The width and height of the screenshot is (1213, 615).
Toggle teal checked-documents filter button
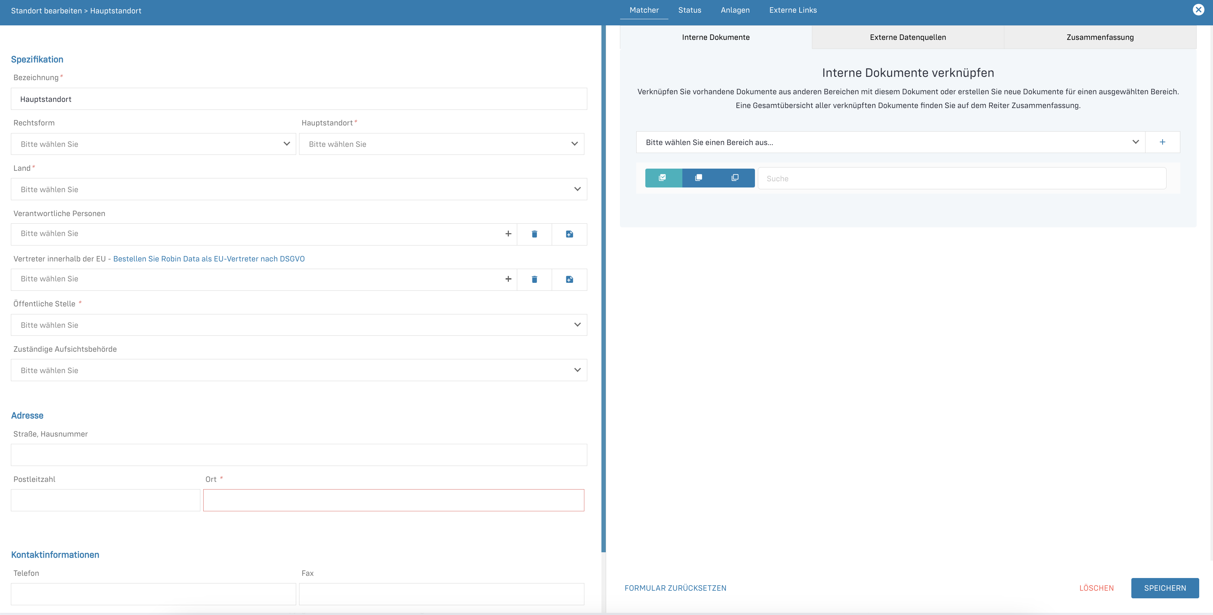click(x=662, y=178)
